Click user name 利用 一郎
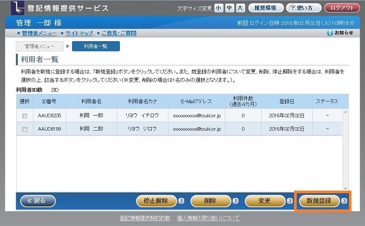 tap(91, 116)
